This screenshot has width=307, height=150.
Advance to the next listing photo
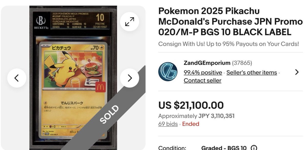click(129, 78)
